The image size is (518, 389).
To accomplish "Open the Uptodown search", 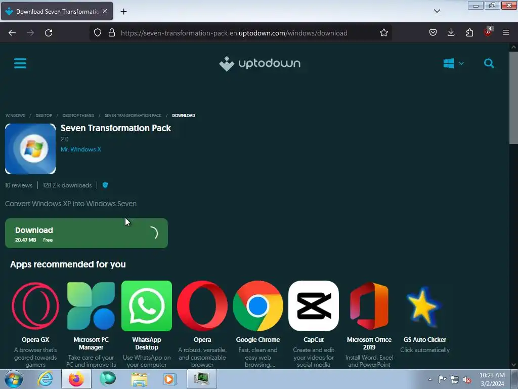I will (x=489, y=63).
